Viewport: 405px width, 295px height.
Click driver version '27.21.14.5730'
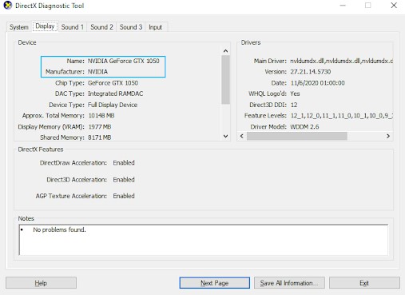click(311, 72)
